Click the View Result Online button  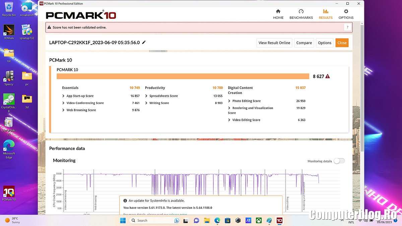coord(274,43)
